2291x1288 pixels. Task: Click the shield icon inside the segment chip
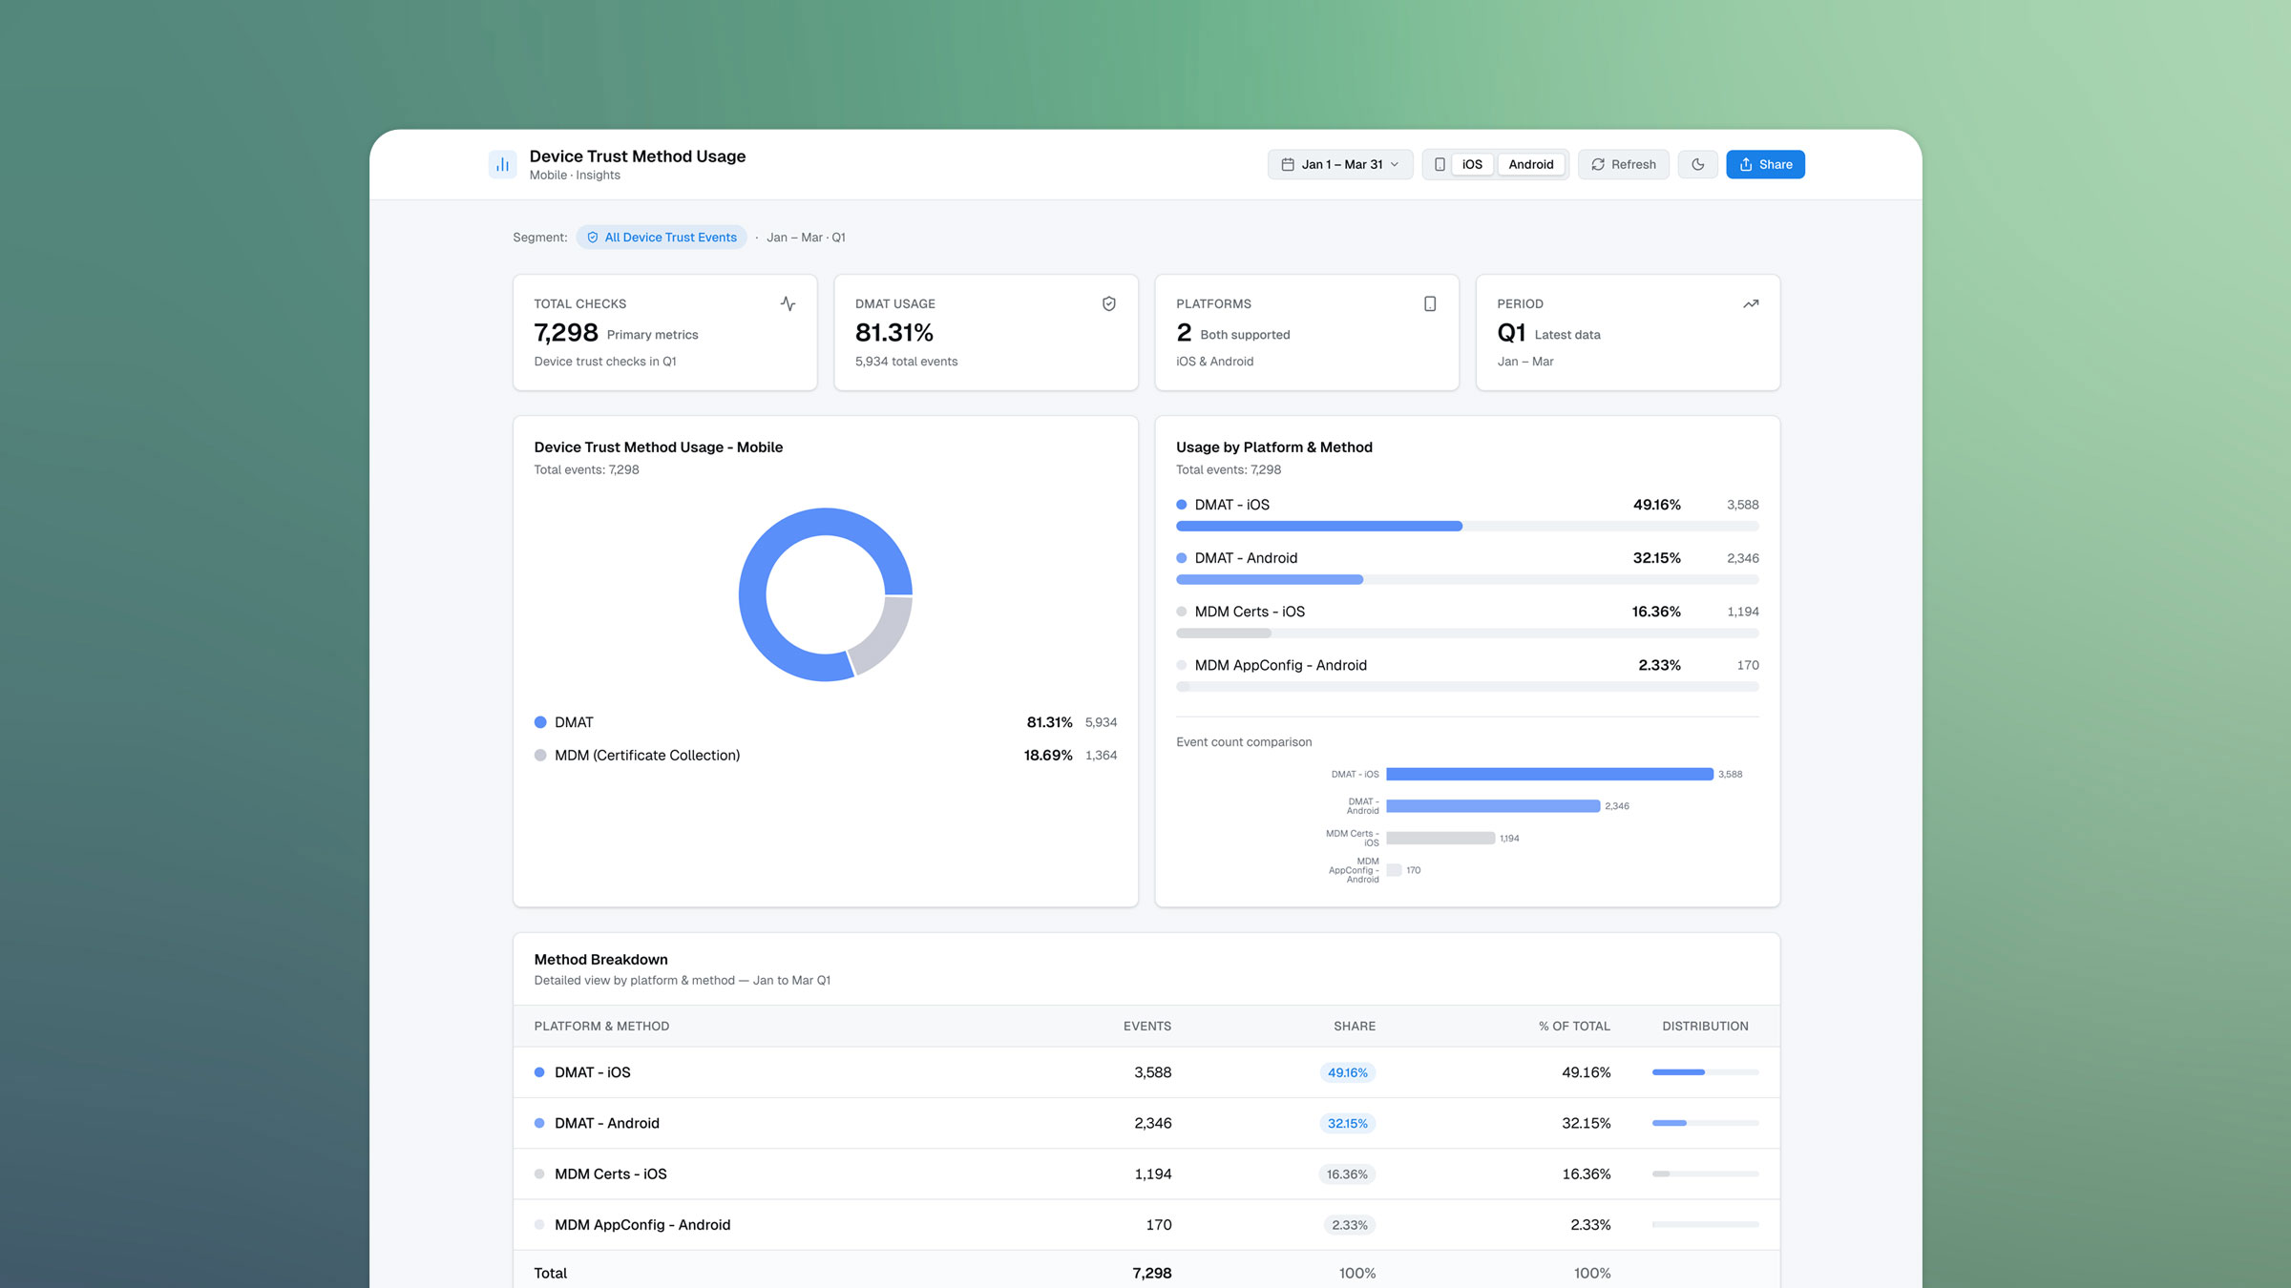tap(593, 237)
